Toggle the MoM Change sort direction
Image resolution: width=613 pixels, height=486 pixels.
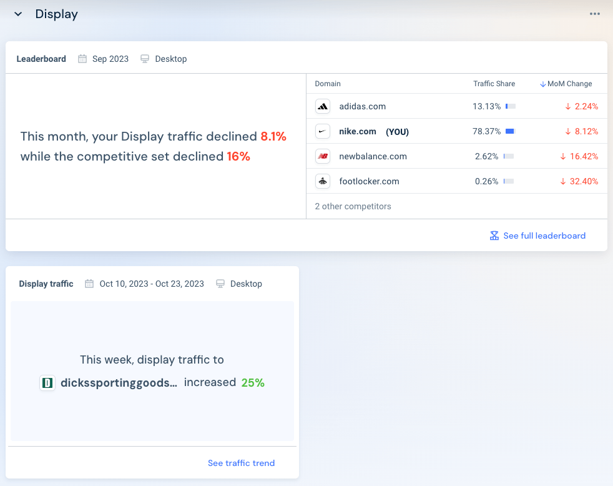542,84
